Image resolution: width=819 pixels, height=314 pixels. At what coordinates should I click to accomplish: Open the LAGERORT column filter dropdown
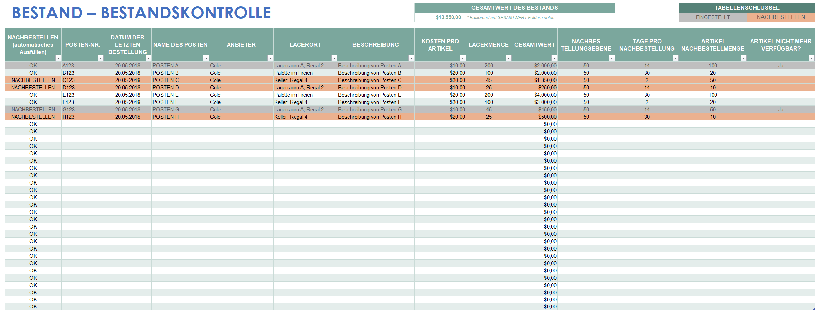pos(334,58)
